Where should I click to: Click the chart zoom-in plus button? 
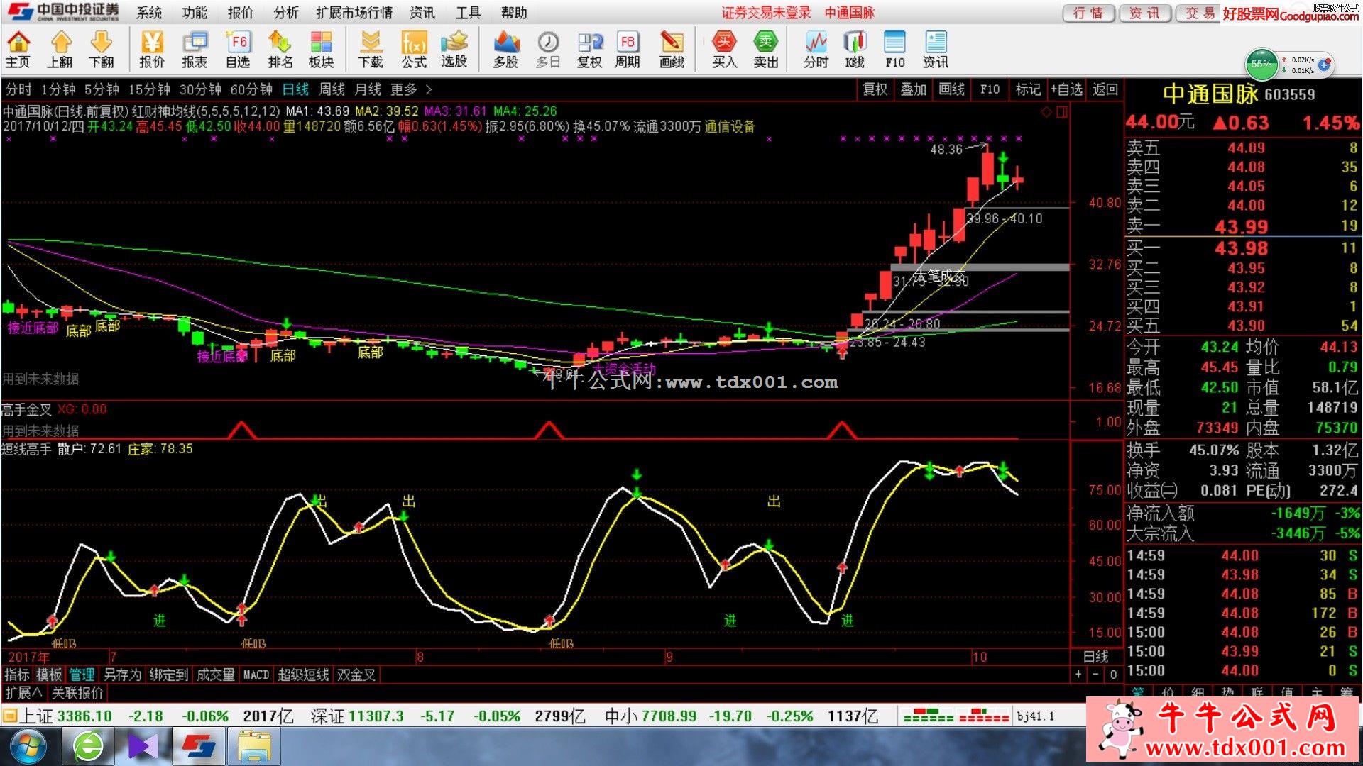click(x=1078, y=675)
